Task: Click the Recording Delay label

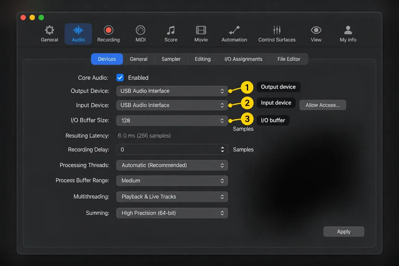Action: (x=89, y=150)
